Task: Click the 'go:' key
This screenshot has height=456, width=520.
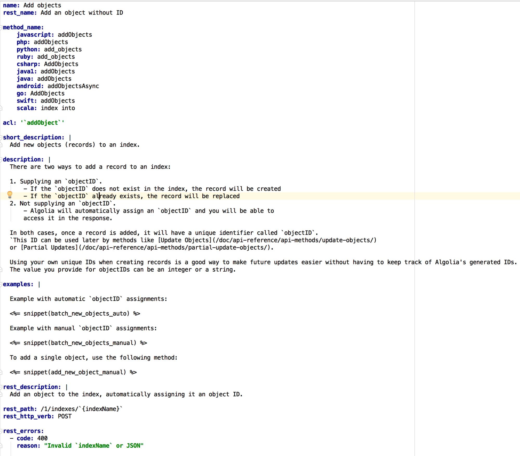Action: [x=22, y=93]
